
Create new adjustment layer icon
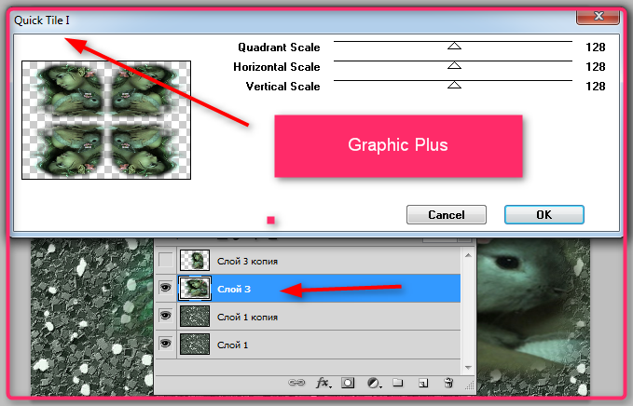374,383
